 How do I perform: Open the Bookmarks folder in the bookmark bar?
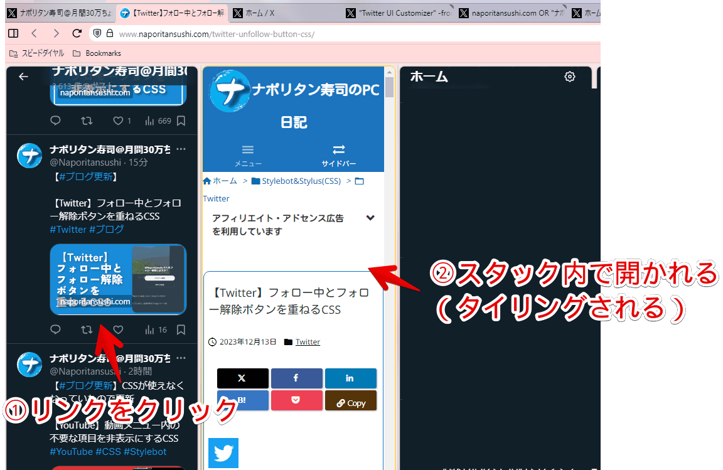pos(97,53)
